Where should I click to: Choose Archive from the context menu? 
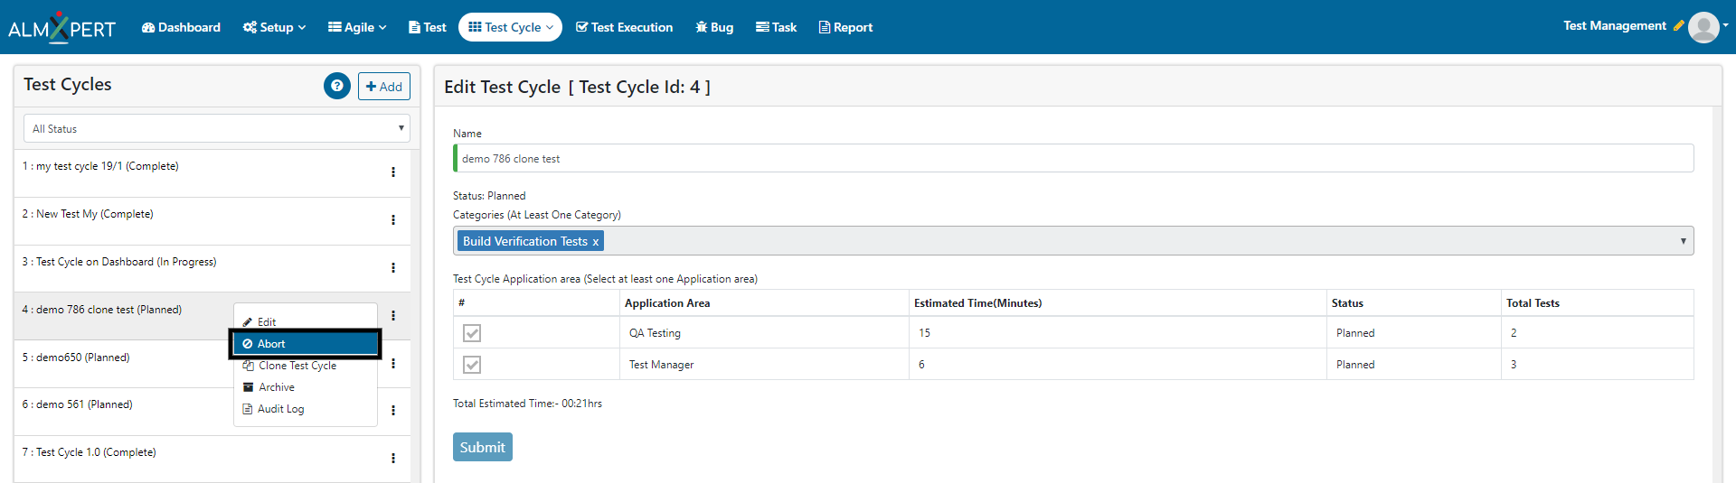[306, 387]
